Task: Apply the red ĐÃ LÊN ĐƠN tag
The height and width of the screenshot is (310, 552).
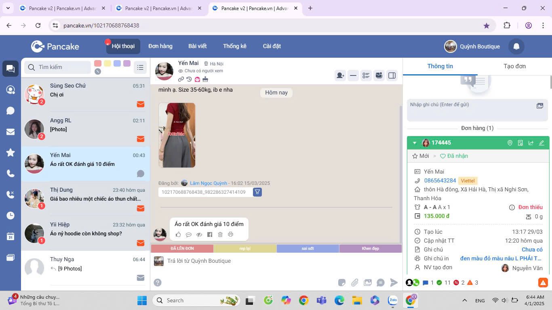Action: (182, 249)
